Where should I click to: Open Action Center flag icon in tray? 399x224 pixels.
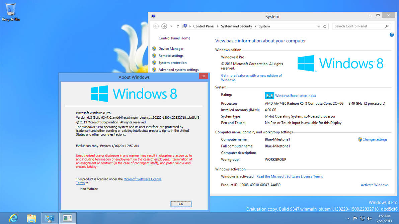point(355,218)
